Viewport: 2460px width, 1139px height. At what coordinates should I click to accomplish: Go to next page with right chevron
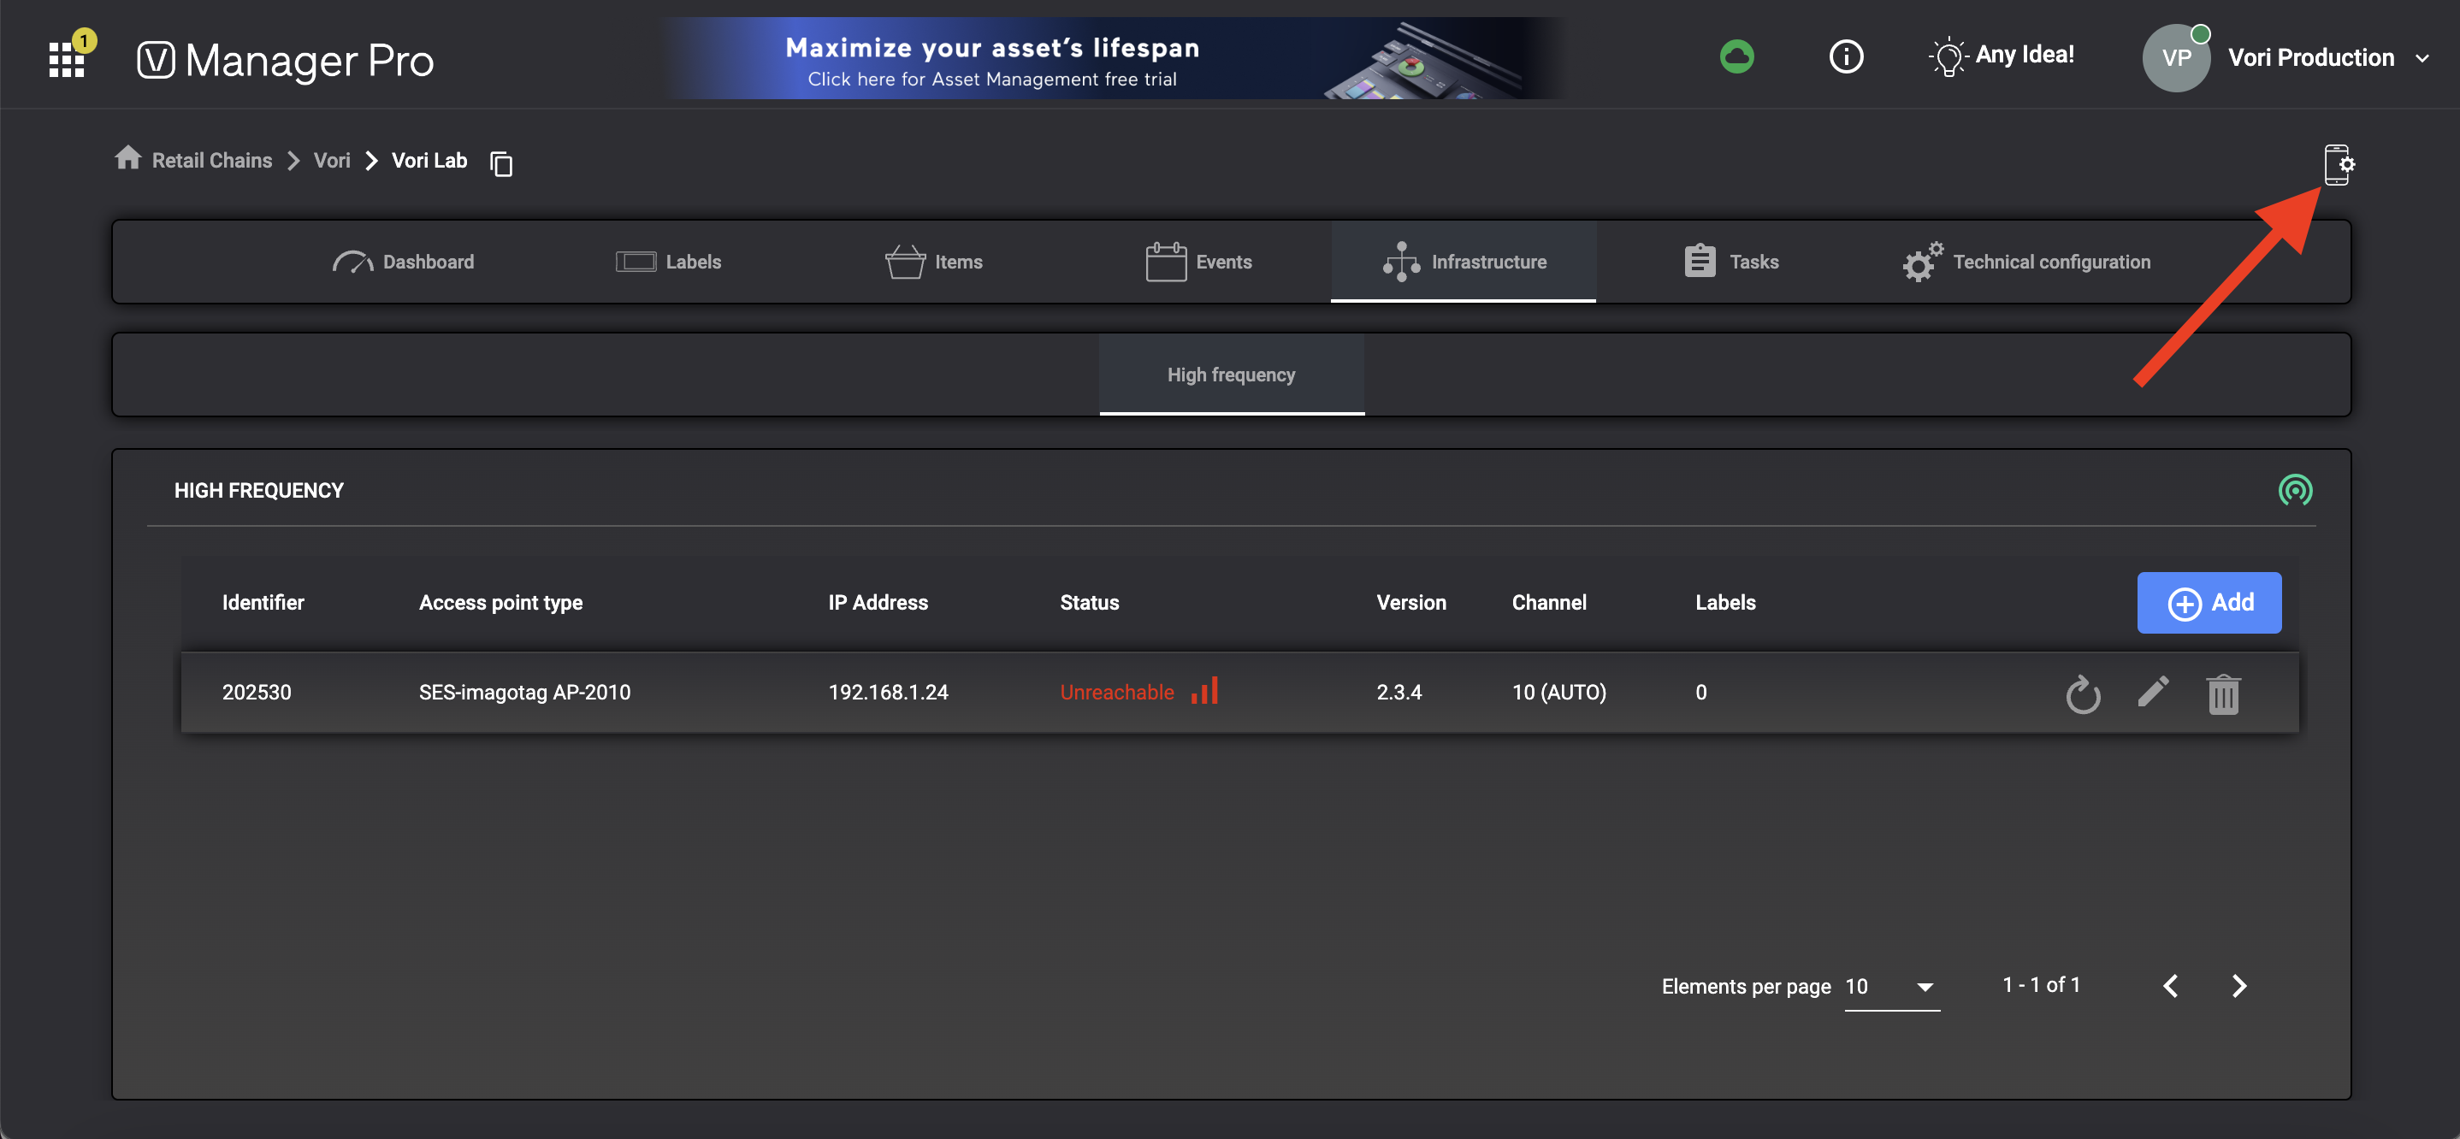coord(2238,985)
